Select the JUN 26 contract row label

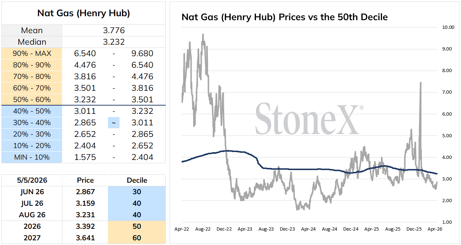(32, 192)
